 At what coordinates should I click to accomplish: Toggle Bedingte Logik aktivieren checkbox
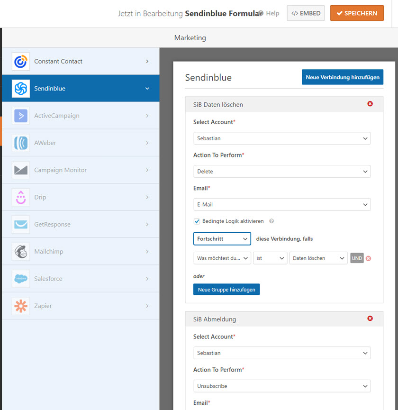coord(197,221)
